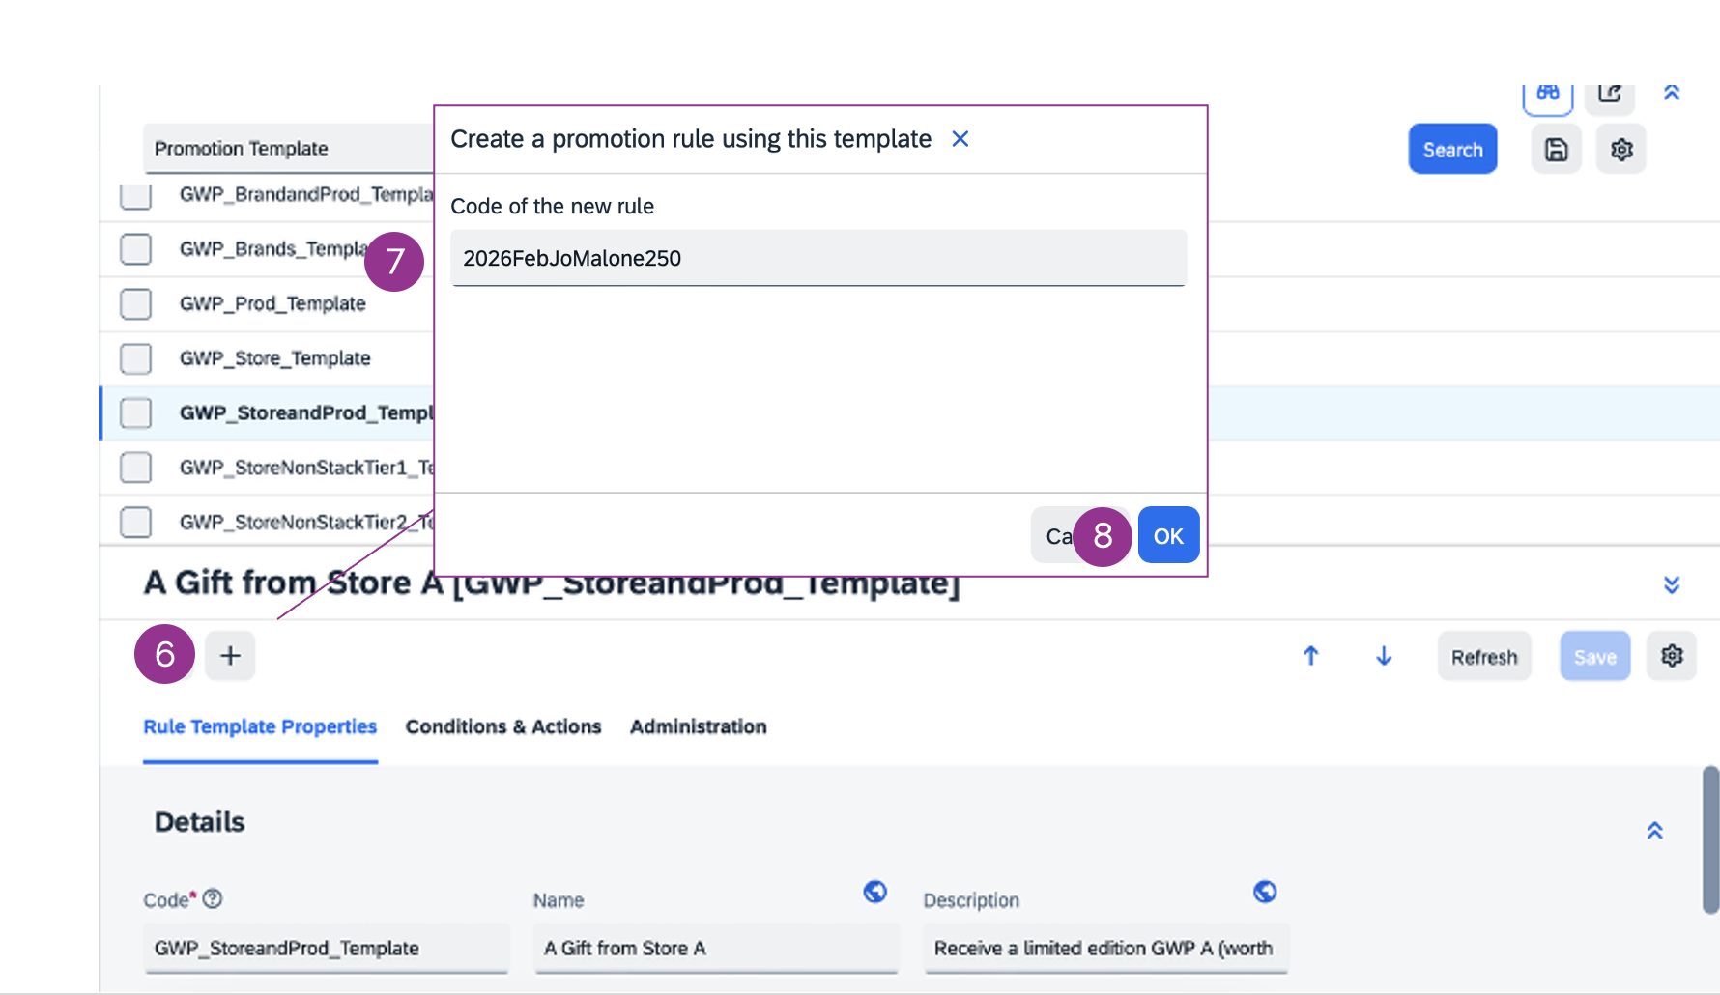Open the Administration tab
This screenshot has height=995, width=1720.
(698, 726)
